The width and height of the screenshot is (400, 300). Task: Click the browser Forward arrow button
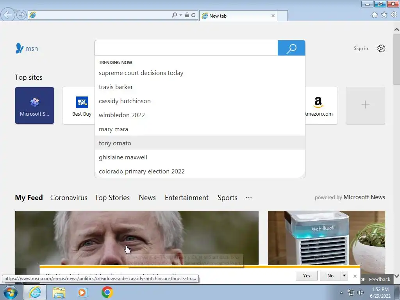(x=22, y=15)
